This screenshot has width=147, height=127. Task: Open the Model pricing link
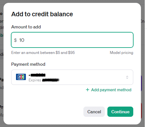[x=121, y=53]
